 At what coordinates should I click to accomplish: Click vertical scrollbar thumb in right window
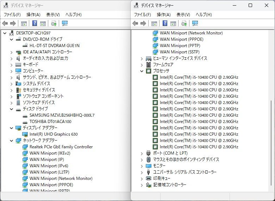272,143
